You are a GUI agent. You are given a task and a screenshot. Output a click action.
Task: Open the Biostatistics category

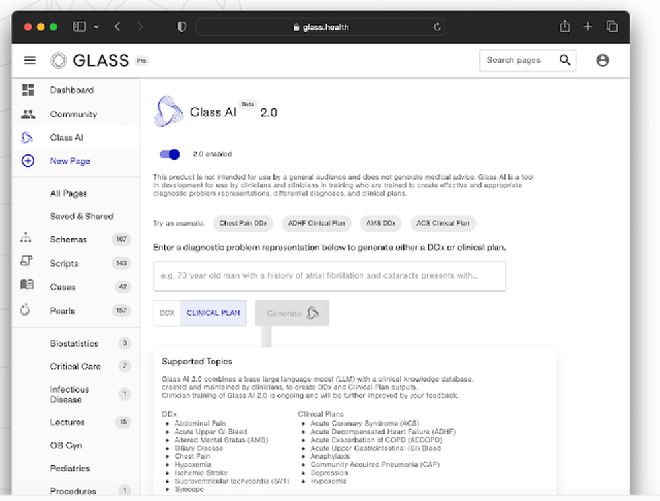(76, 343)
